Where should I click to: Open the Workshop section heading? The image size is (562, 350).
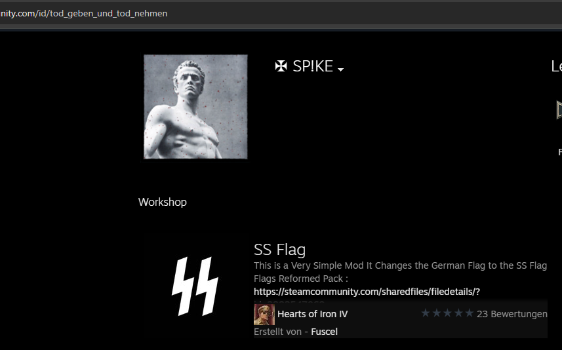163,202
